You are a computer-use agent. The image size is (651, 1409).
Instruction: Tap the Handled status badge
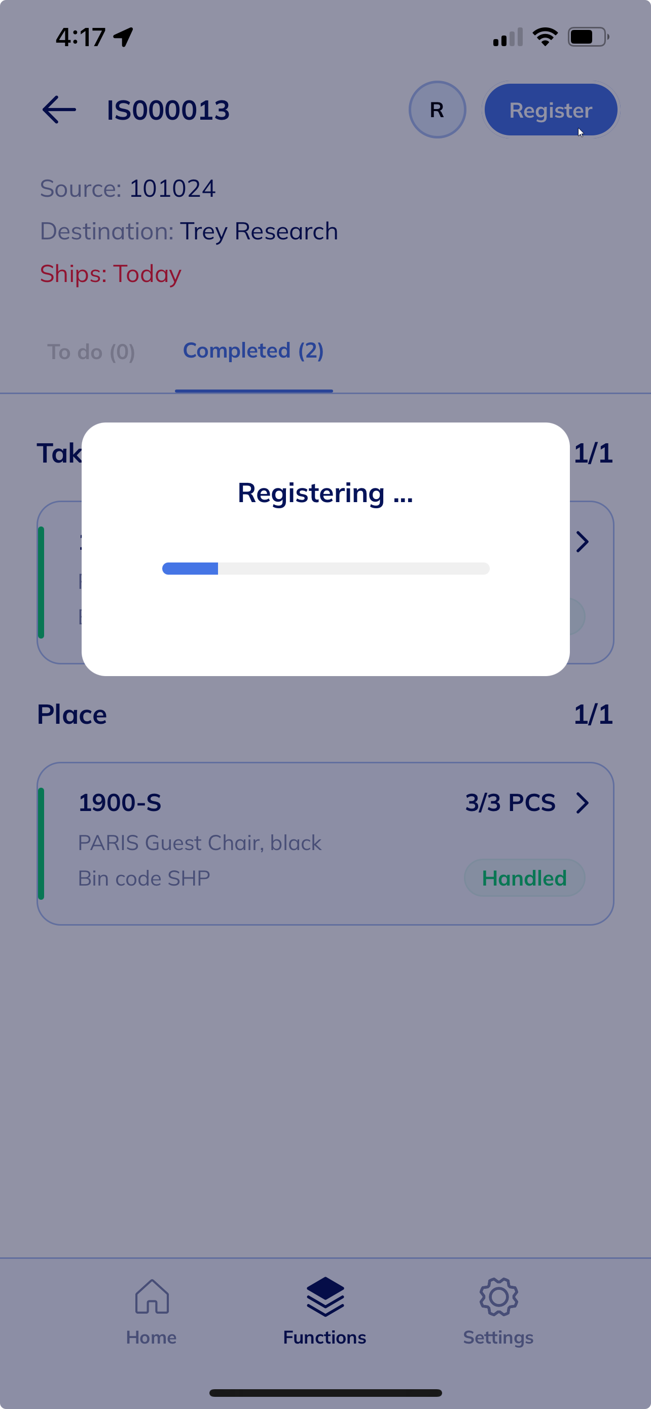pos(524,877)
